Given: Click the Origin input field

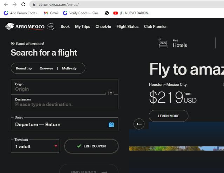Looking at the screenshot, I should click(65, 87).
